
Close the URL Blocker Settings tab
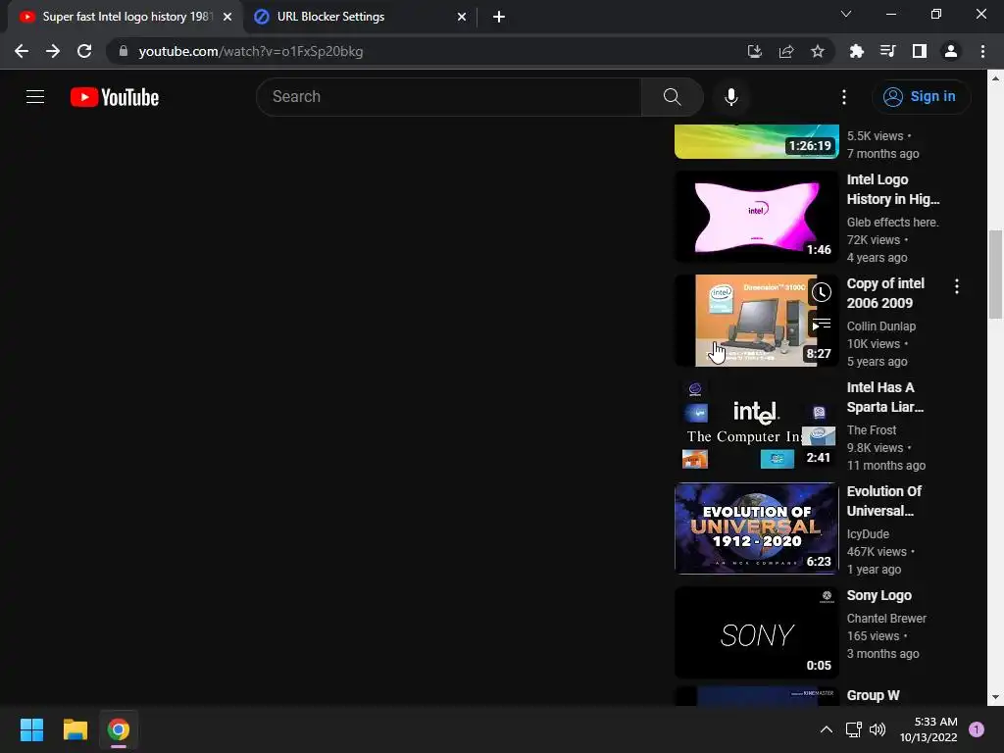tap(462, 17)
